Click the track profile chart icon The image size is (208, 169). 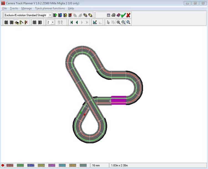(95, 22)
